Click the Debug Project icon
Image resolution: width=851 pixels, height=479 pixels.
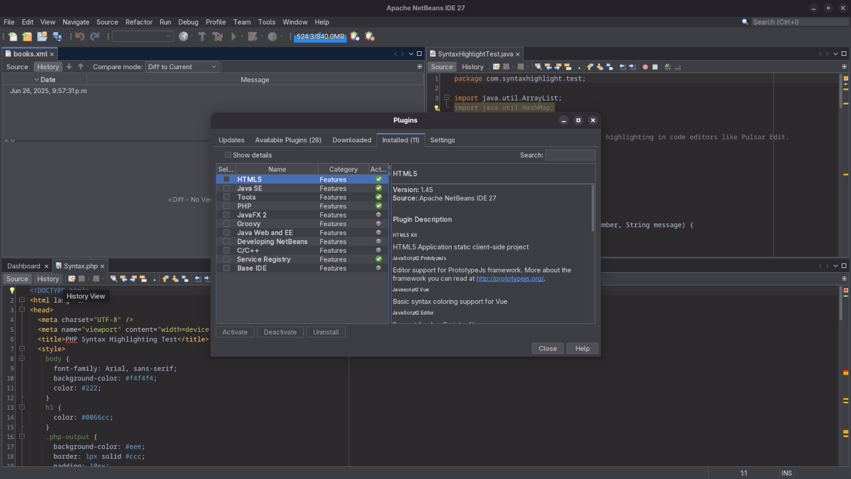[253, 37]
